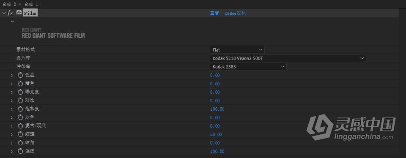This screenshot has width=406, height=158.
Task: Select the 强度 property label
Action: pyautogui.click(x=30, y=151)
